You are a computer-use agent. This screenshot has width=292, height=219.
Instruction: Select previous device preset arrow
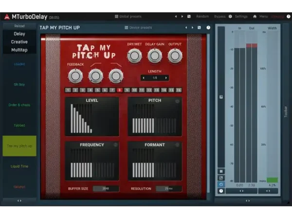(186, 28)
